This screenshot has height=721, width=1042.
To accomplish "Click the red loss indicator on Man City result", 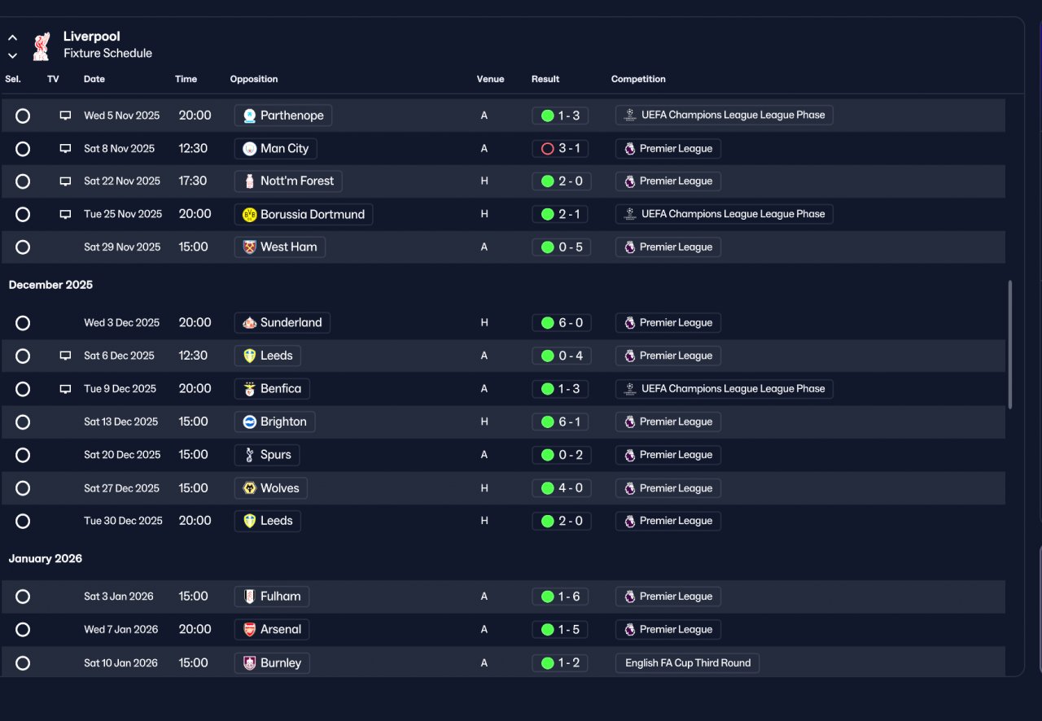I will coord(547,149).
